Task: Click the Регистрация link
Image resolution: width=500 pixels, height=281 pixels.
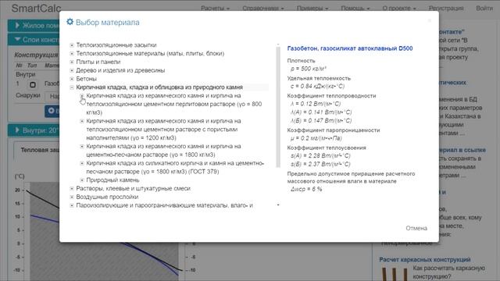Action: click(x=446, y=9)
